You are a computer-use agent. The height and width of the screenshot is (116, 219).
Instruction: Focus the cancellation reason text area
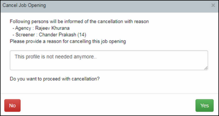pos(109,60)
